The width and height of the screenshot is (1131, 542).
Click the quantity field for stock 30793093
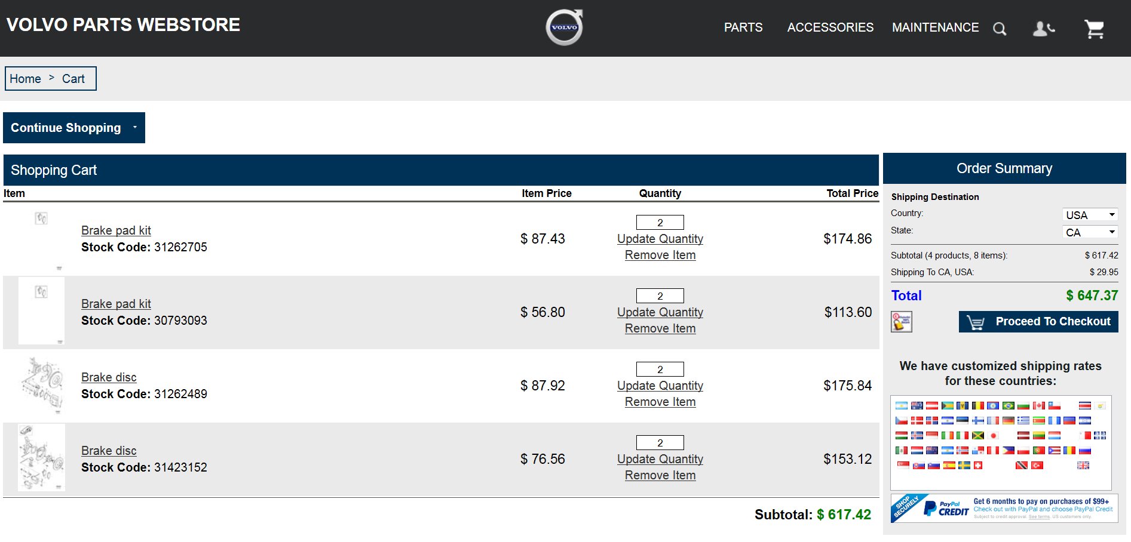660,296
